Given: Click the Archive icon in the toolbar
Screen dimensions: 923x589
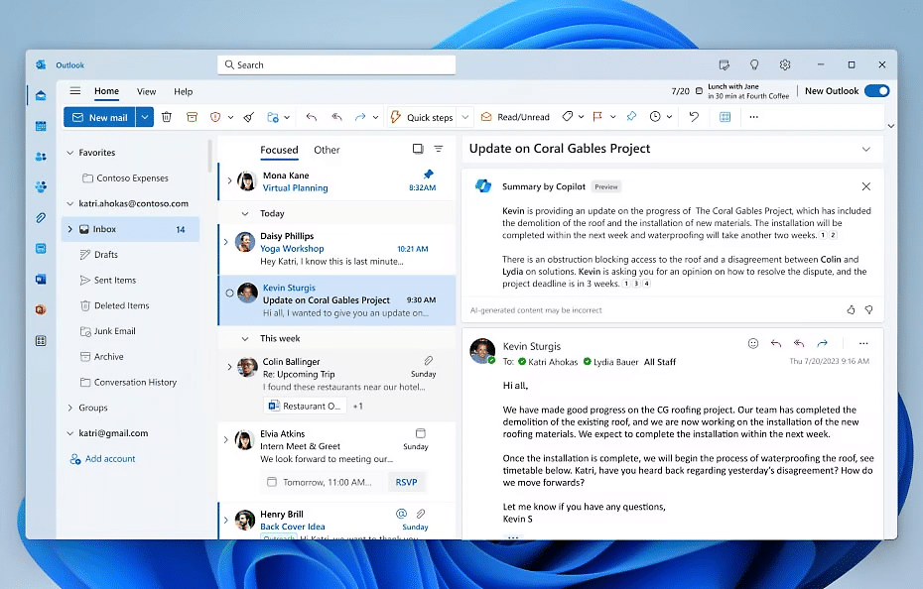Looking at the screenshot, I should (192, 117).
